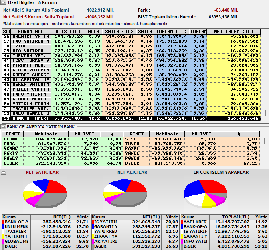Click the left SENET column header
Screen dimensions: 269x250
coord(13,134)
